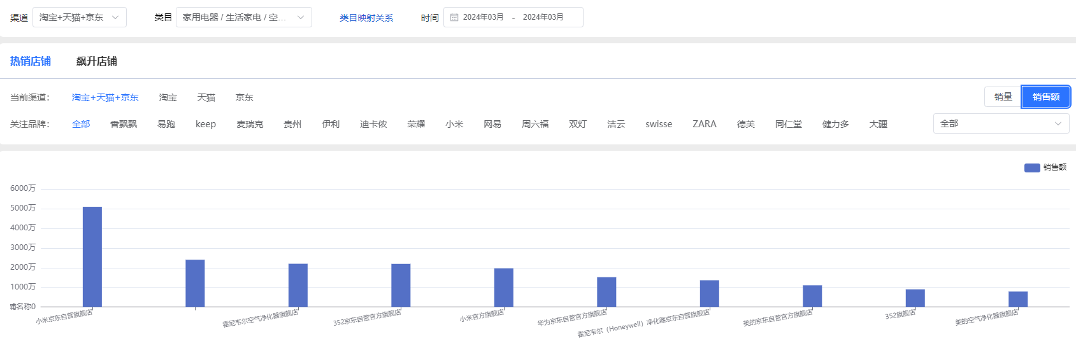Click the 霍尼韦尔（Honeywell）净化器京东自营旗舰店 bar

(710, 293)
